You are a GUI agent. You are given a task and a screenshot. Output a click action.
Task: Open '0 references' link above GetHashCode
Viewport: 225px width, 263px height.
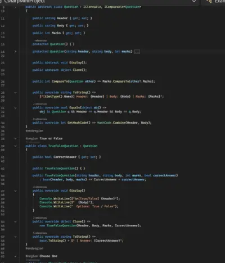click(x=40, y=119)
